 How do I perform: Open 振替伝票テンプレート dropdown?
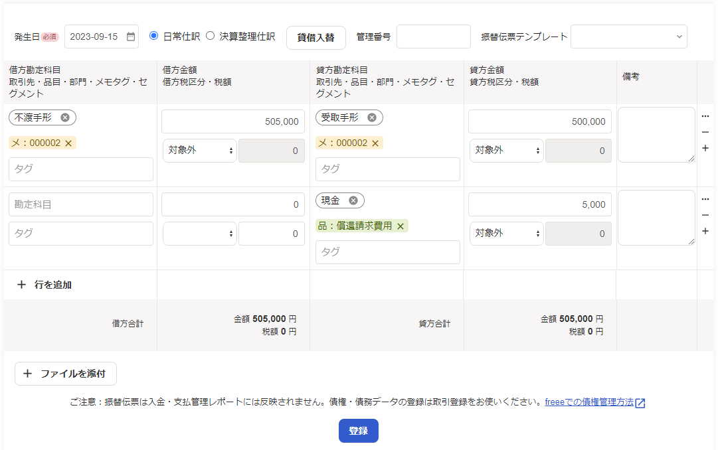(629, 37)
